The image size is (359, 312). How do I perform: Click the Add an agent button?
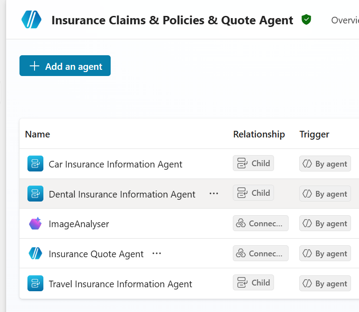(65, 65)
